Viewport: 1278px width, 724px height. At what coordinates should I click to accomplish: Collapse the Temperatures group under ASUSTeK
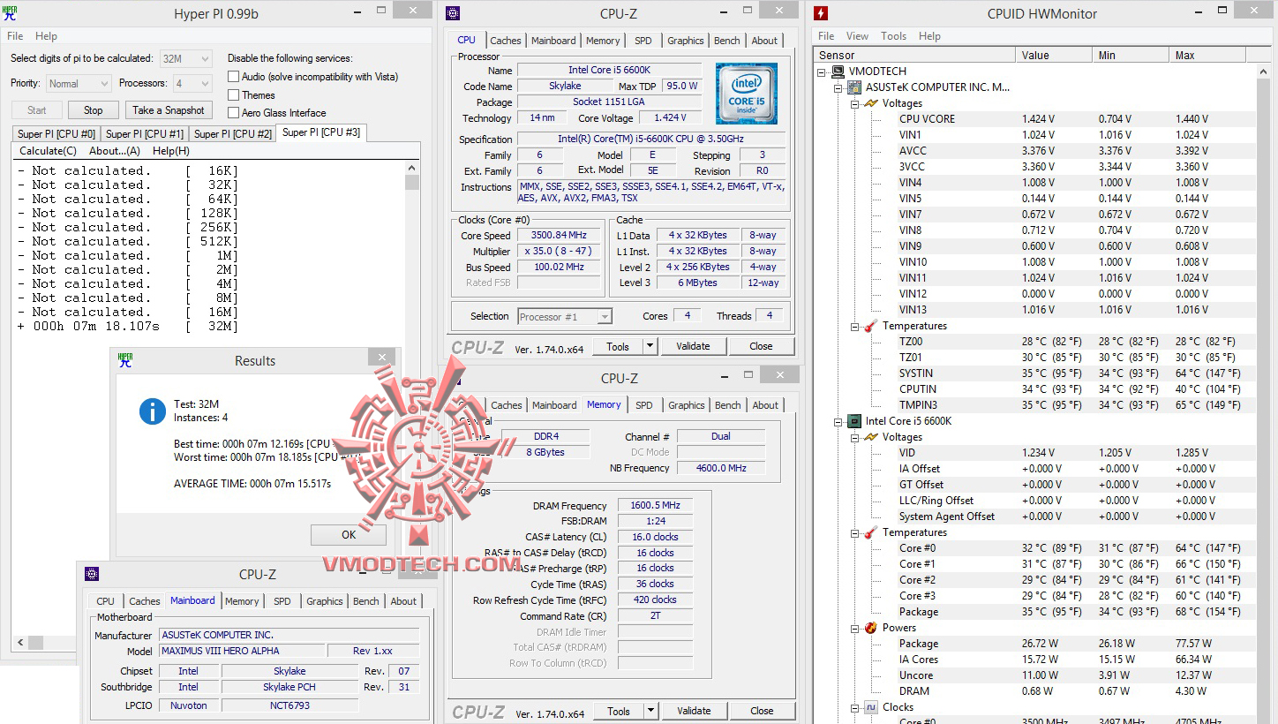tap(854, 326)
